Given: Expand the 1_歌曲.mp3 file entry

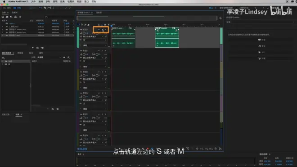Looking at the screenshot, I should coord(2,27).
